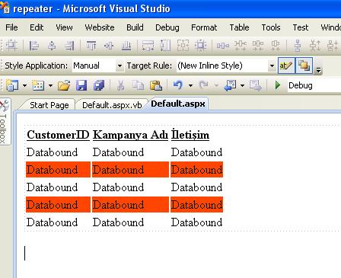This screenshot has width=341, height=278.
Task: Click Decrease Horizontal Spacing icon
Action: [x=258, y=46]
